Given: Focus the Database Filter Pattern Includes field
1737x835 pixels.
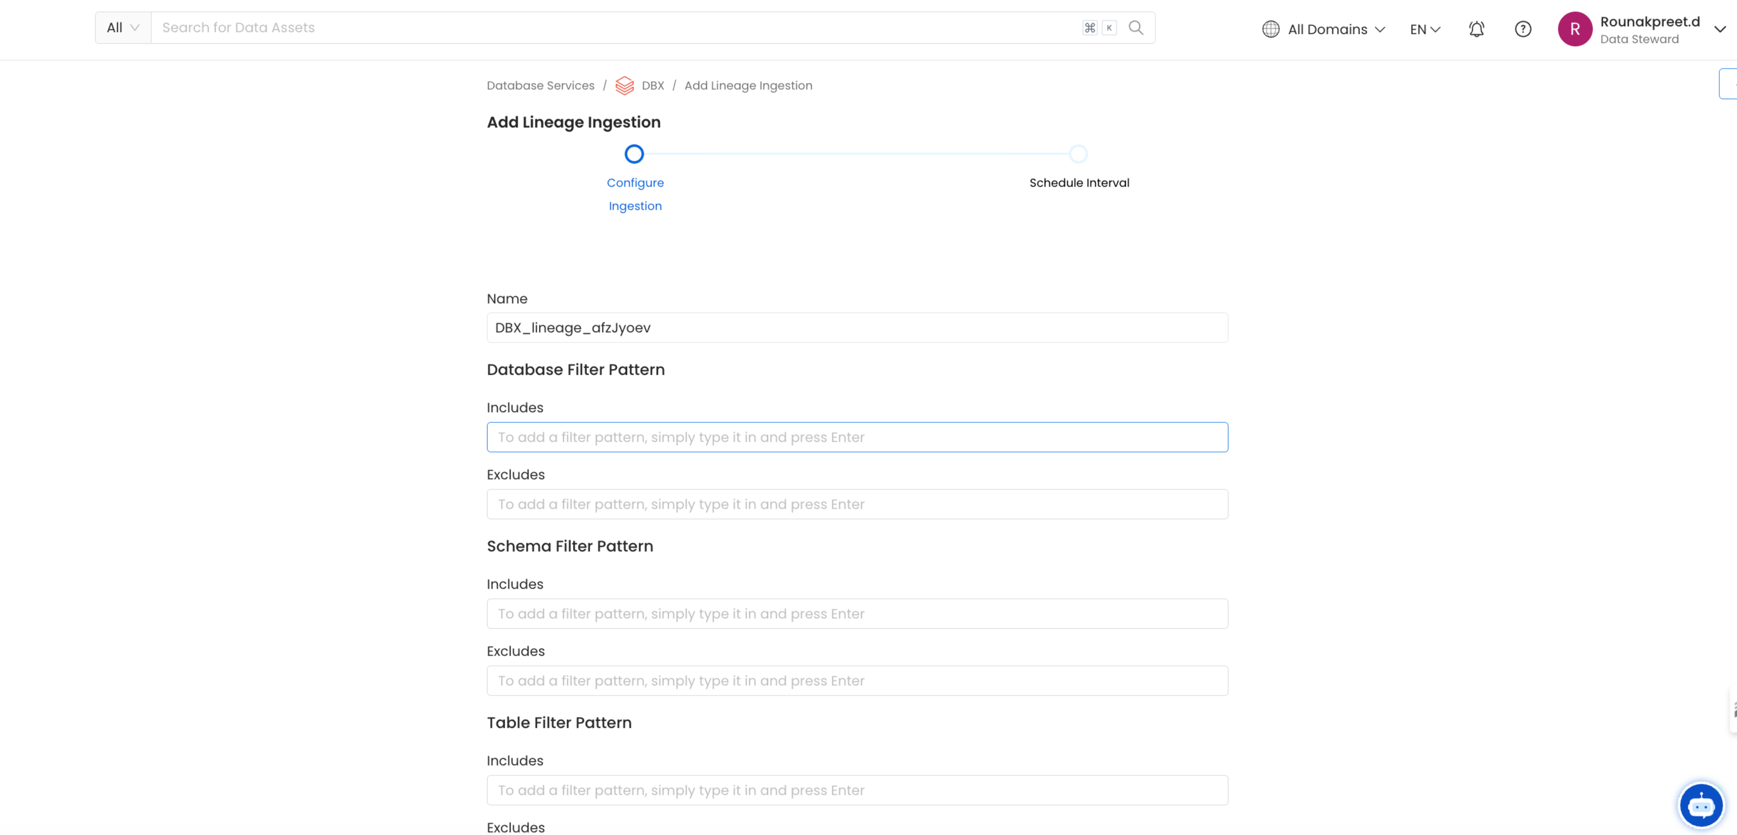Looking at the screenshot, I should 856,437.
